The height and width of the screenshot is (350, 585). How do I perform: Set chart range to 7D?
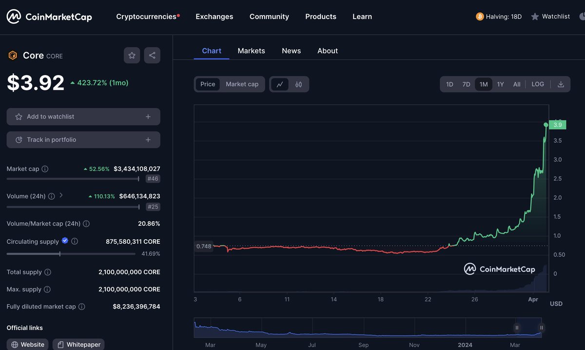tap(466, 84)
